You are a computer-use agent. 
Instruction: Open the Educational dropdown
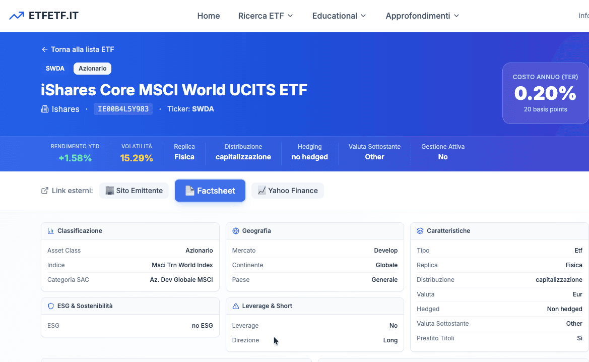pyautogui.click(x=339, y=16)
